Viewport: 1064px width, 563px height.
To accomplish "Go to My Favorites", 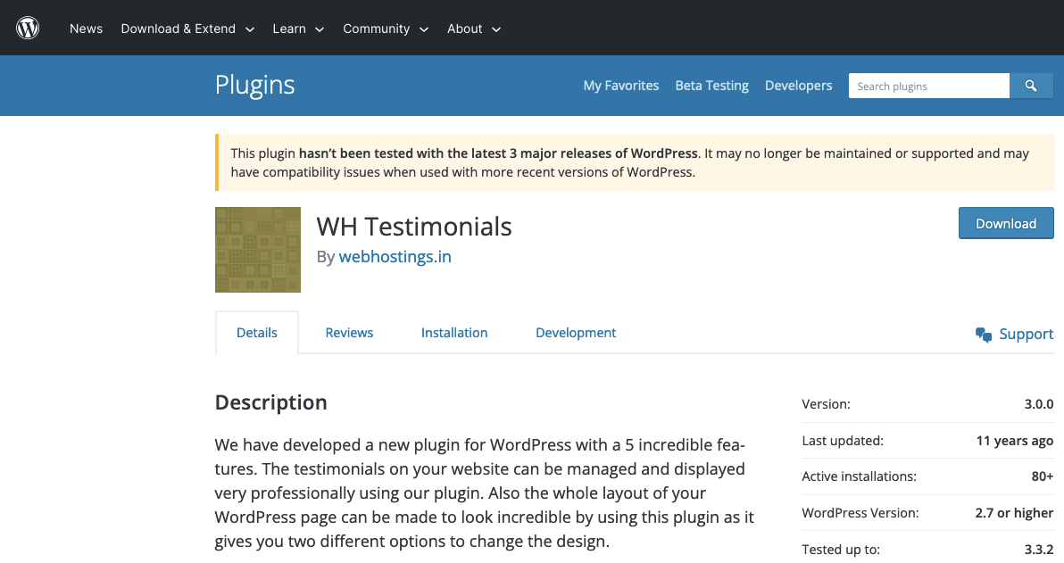I will [621, 86].
